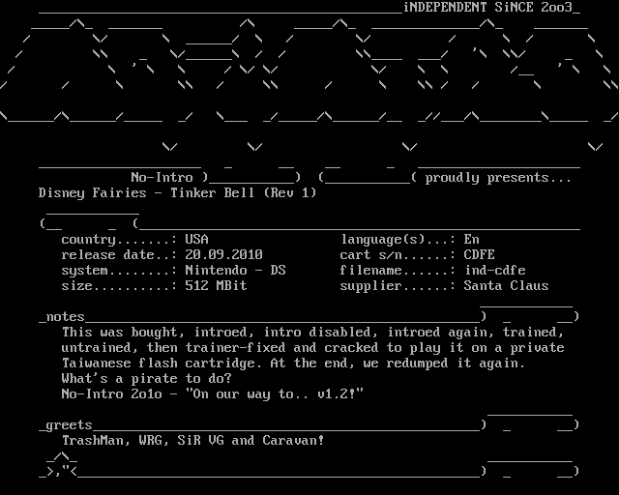Click the 'supplier......:' field label

pos(398,286)
